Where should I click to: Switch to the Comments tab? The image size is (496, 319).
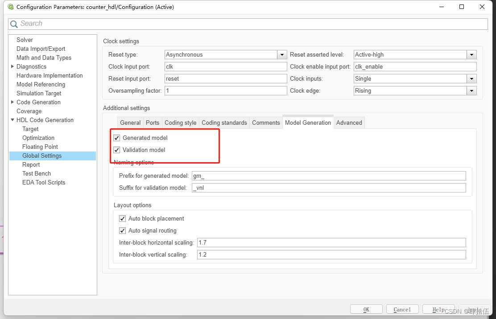[266, 123]
